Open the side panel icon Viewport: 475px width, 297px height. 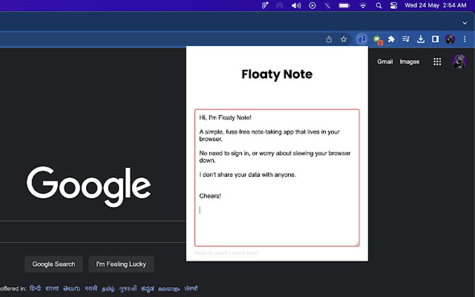434,39
